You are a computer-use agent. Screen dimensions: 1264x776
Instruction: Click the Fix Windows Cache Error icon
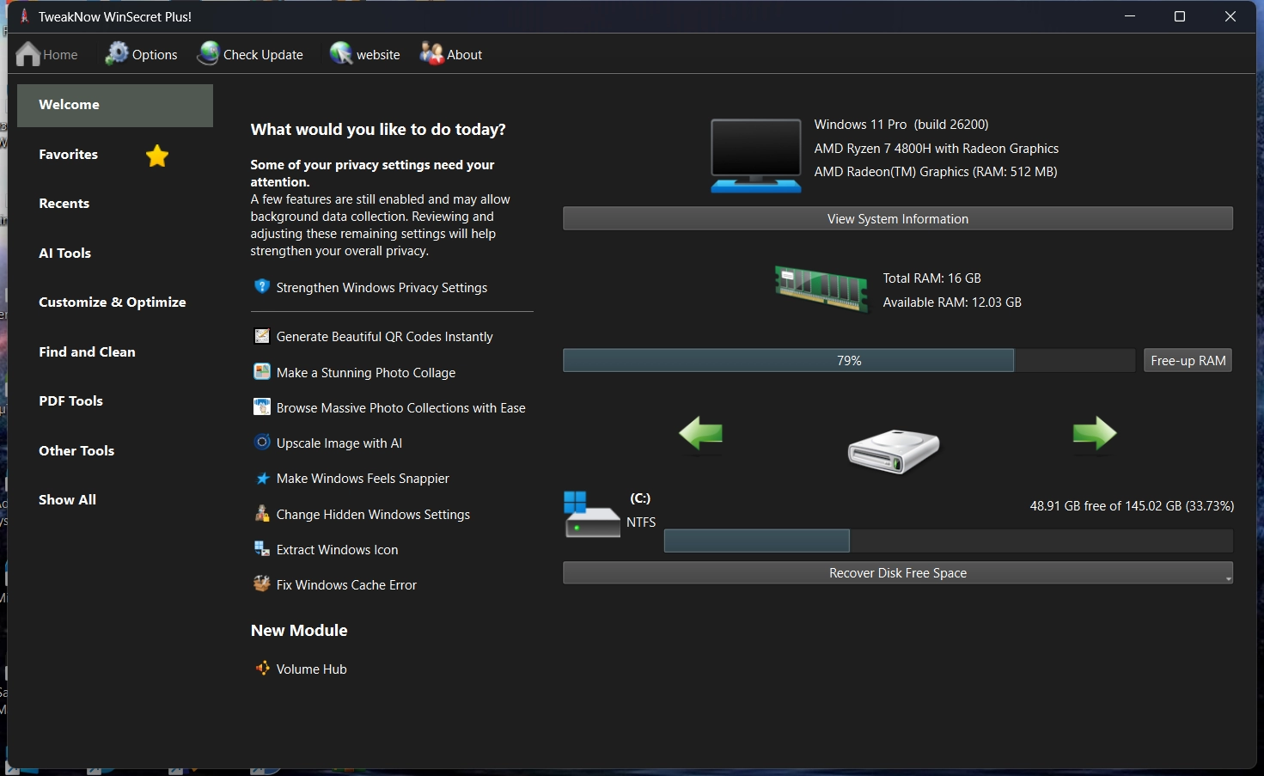262,584
